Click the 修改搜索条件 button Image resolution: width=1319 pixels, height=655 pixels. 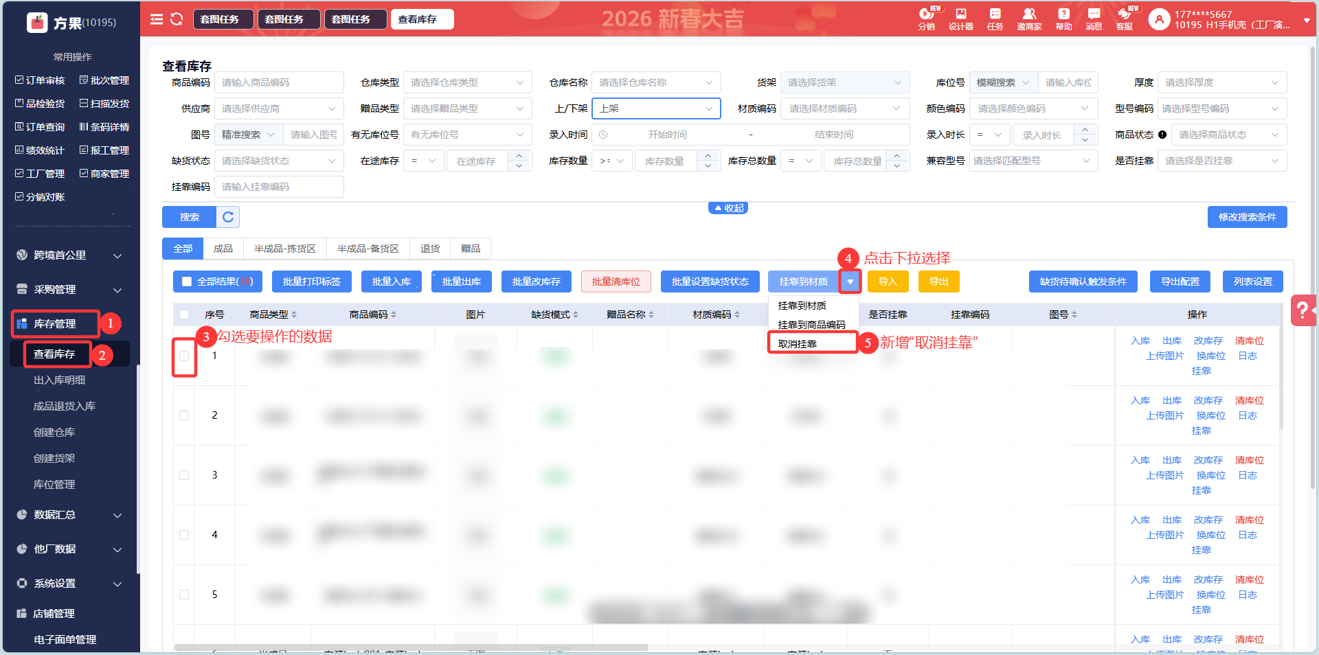(x=1247, y=217)
